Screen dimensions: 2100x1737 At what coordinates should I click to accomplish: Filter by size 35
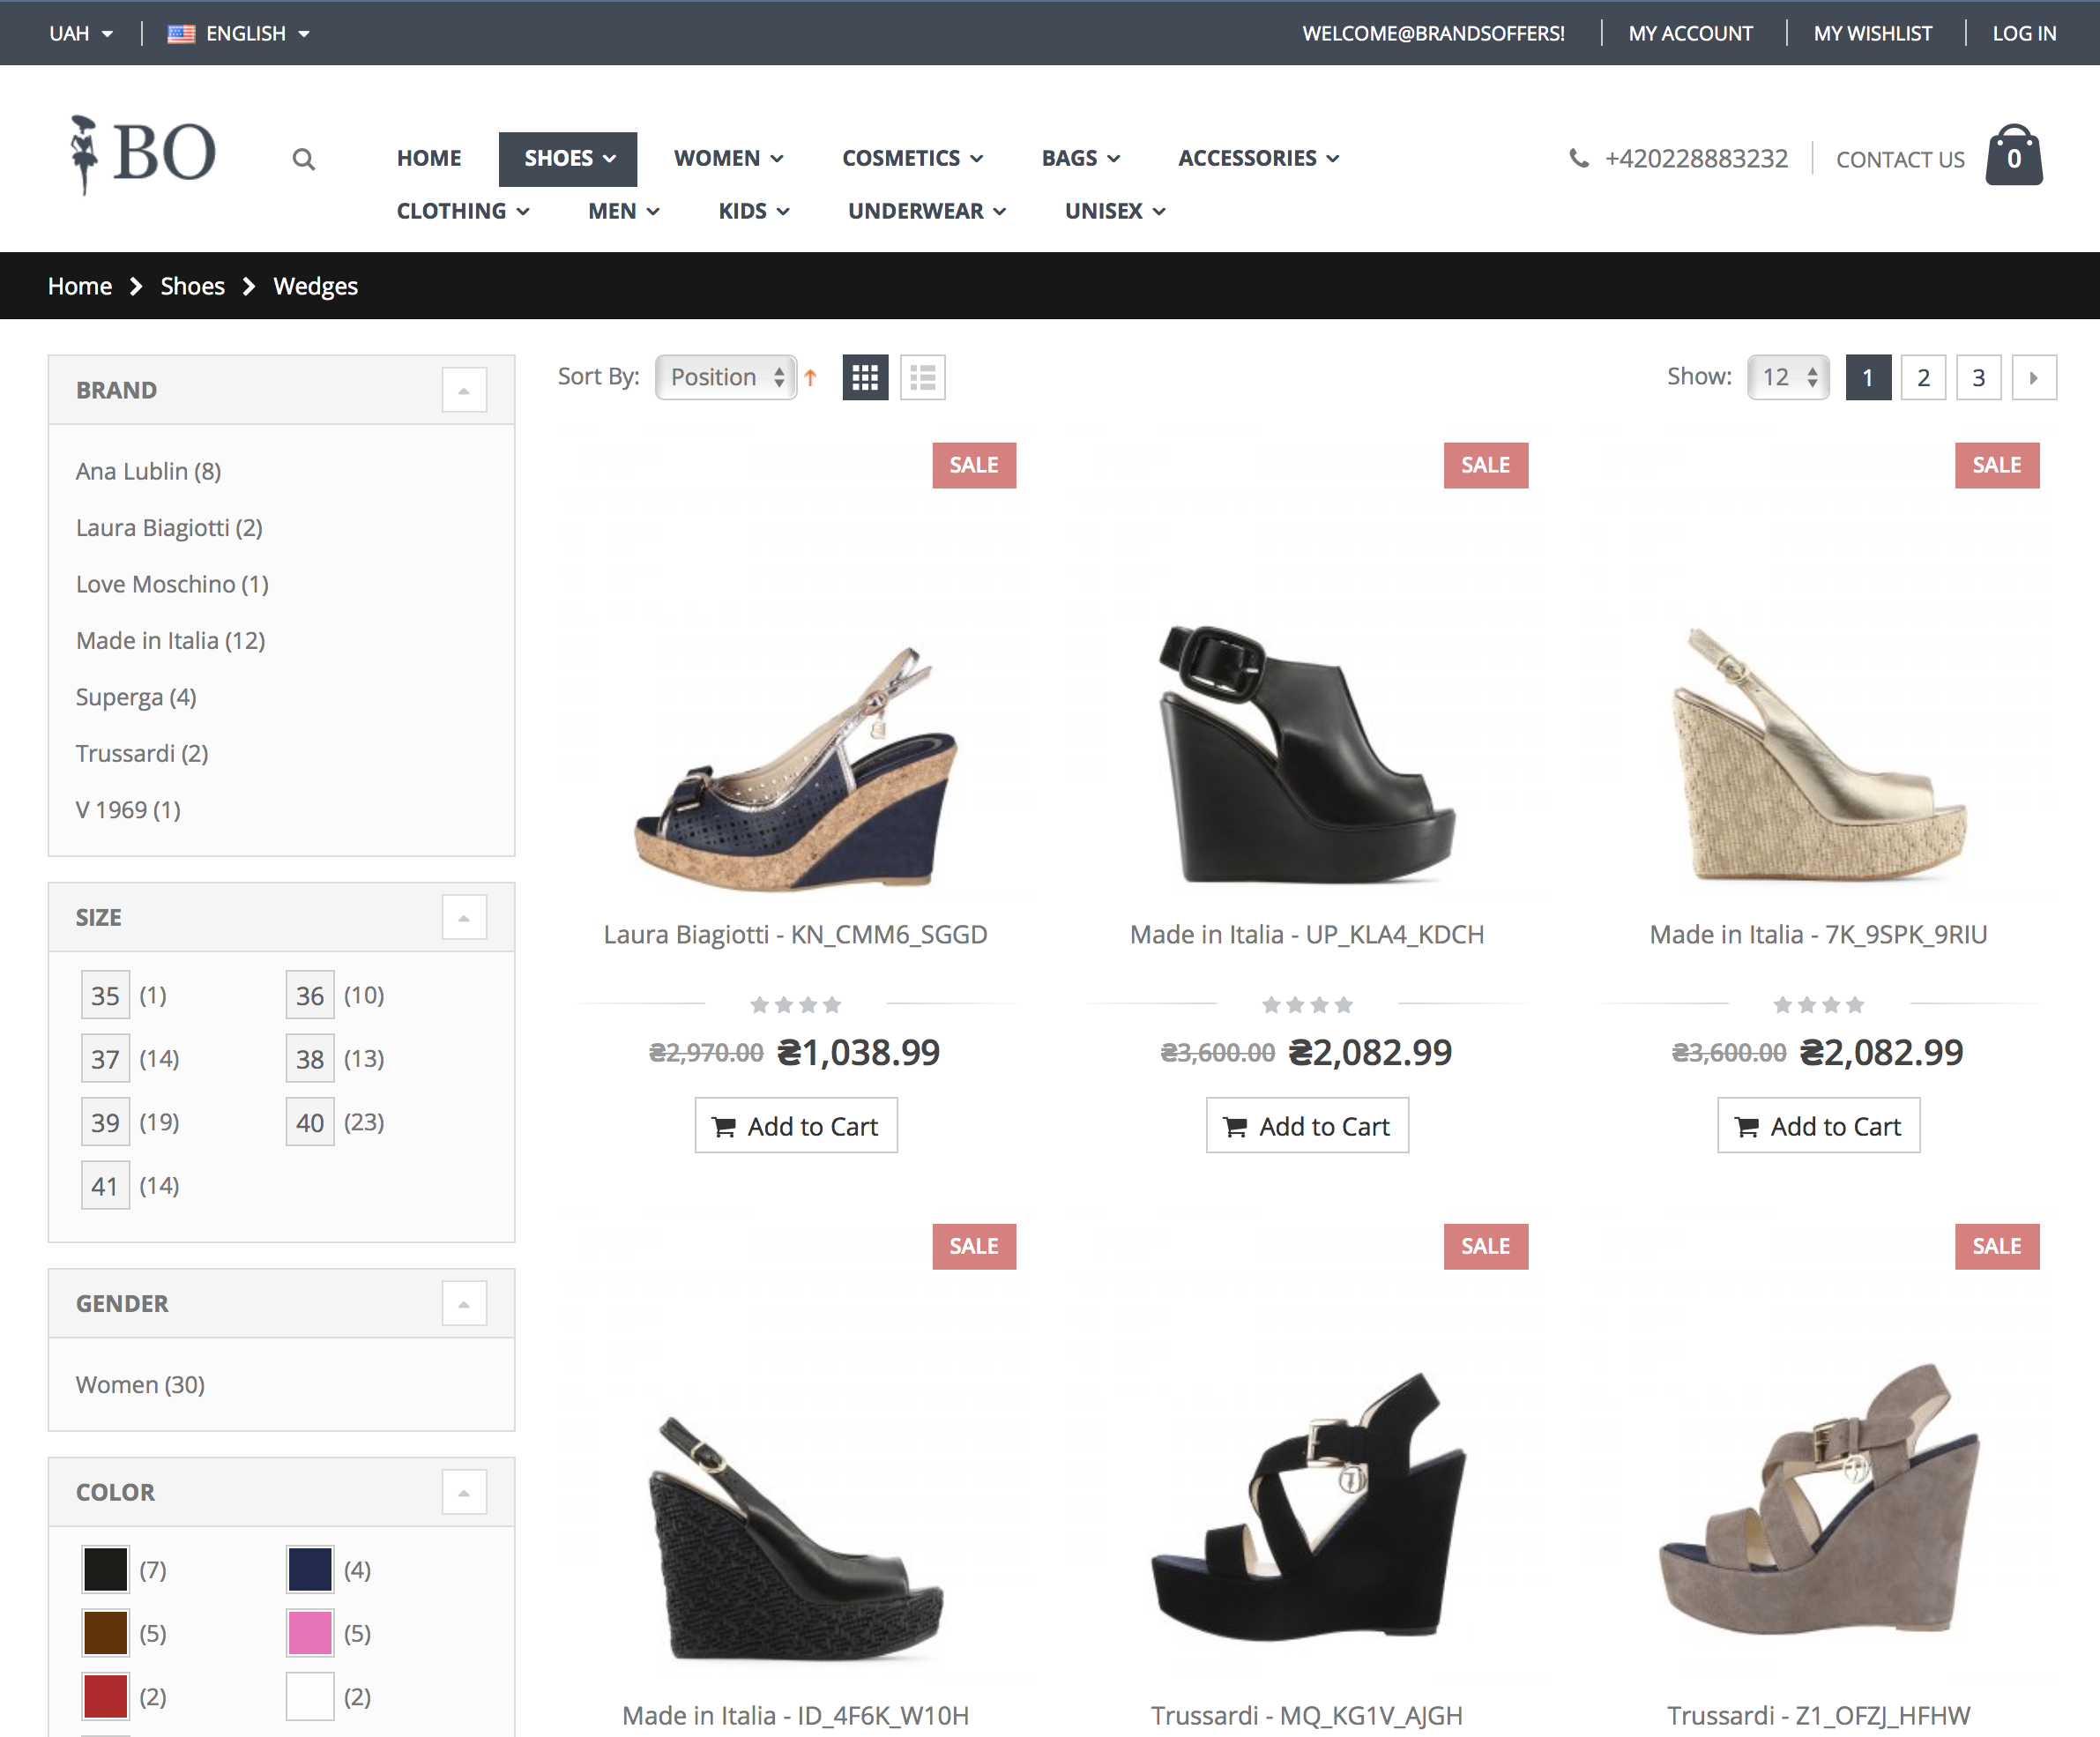[x=105, y=995]
